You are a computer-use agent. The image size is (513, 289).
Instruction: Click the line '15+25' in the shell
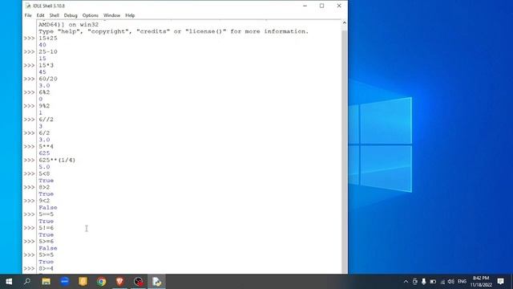[x=48, y=38]
